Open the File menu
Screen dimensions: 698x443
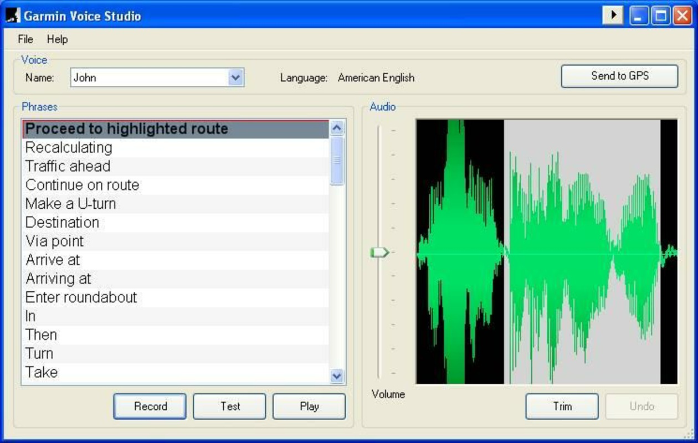click(x=24, y=39)
